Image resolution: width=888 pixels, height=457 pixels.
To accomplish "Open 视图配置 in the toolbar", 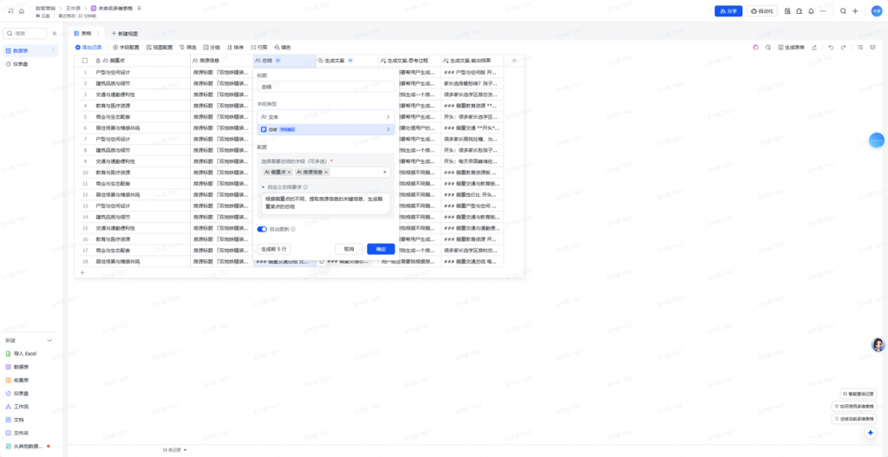I will click(x=160, y=48).
